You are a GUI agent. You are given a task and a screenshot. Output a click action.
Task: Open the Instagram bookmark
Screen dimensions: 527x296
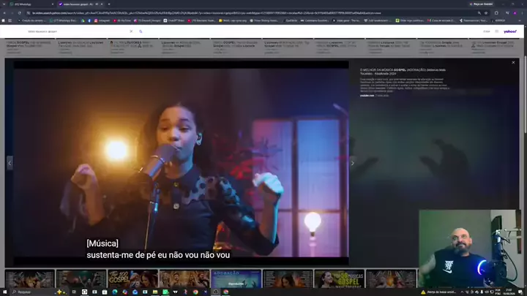pos(102,20)
